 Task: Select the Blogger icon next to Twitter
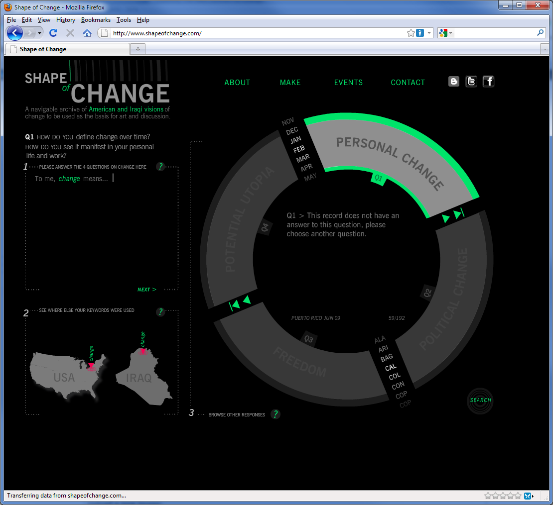pos(453,81)
